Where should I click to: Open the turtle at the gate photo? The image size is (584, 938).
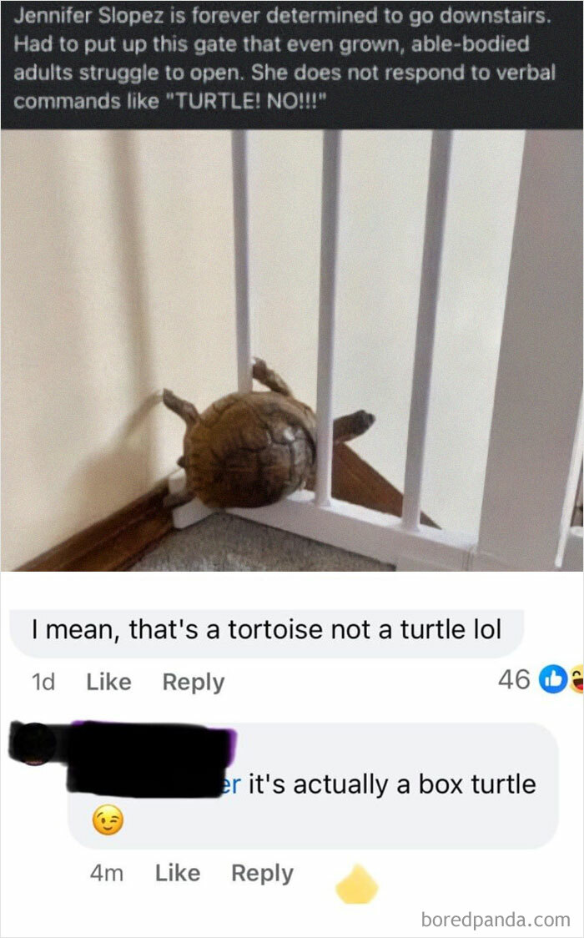292,350
